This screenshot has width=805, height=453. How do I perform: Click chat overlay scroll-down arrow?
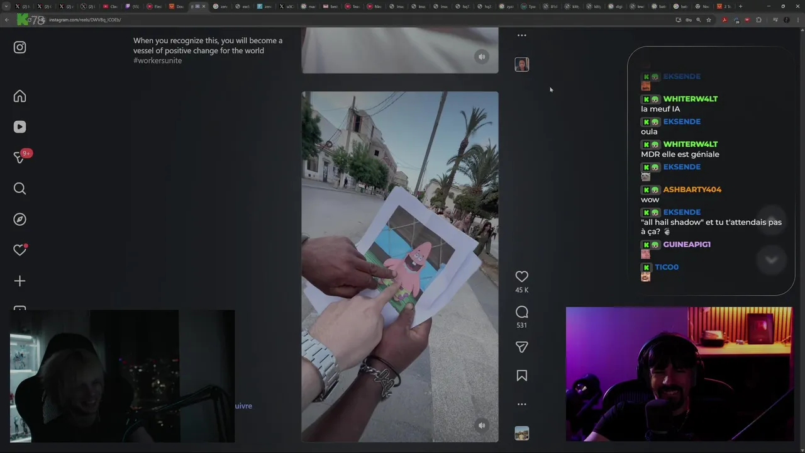[x=771, y=260]
